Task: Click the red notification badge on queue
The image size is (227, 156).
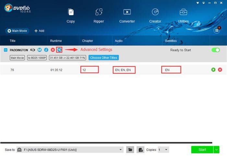Action: tap(219, 28)
